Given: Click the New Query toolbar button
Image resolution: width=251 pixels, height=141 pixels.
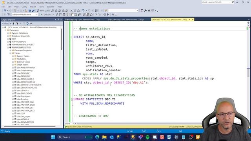Looking at the screenshot, I should pyautogui.click(x=43, y=11).
